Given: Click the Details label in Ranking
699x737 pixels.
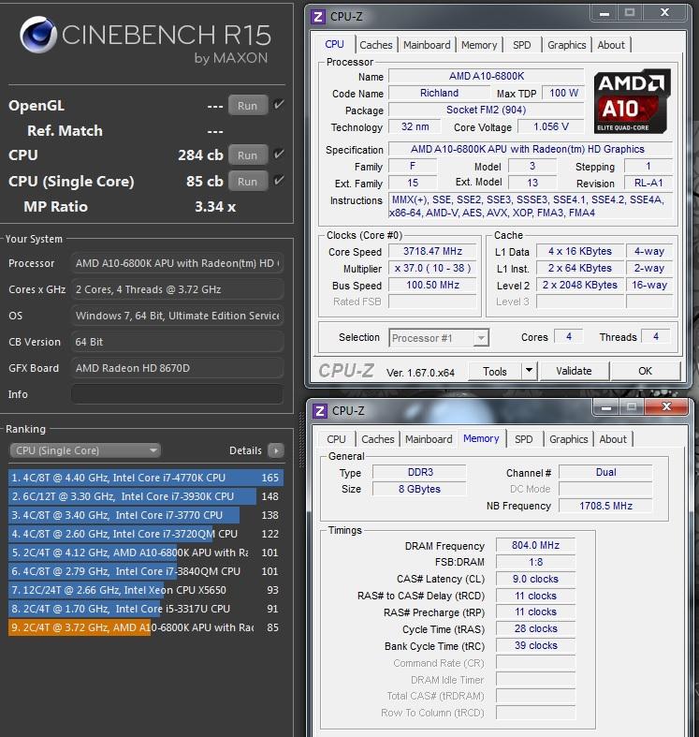Looking at the screenshot, I should tap(245, 450).
